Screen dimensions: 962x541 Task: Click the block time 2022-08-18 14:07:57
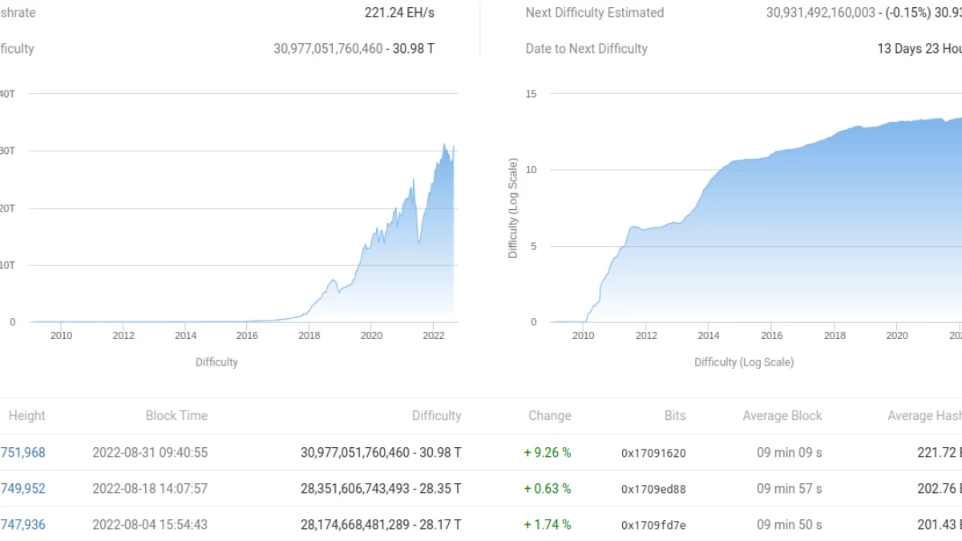tap(150, 488)
